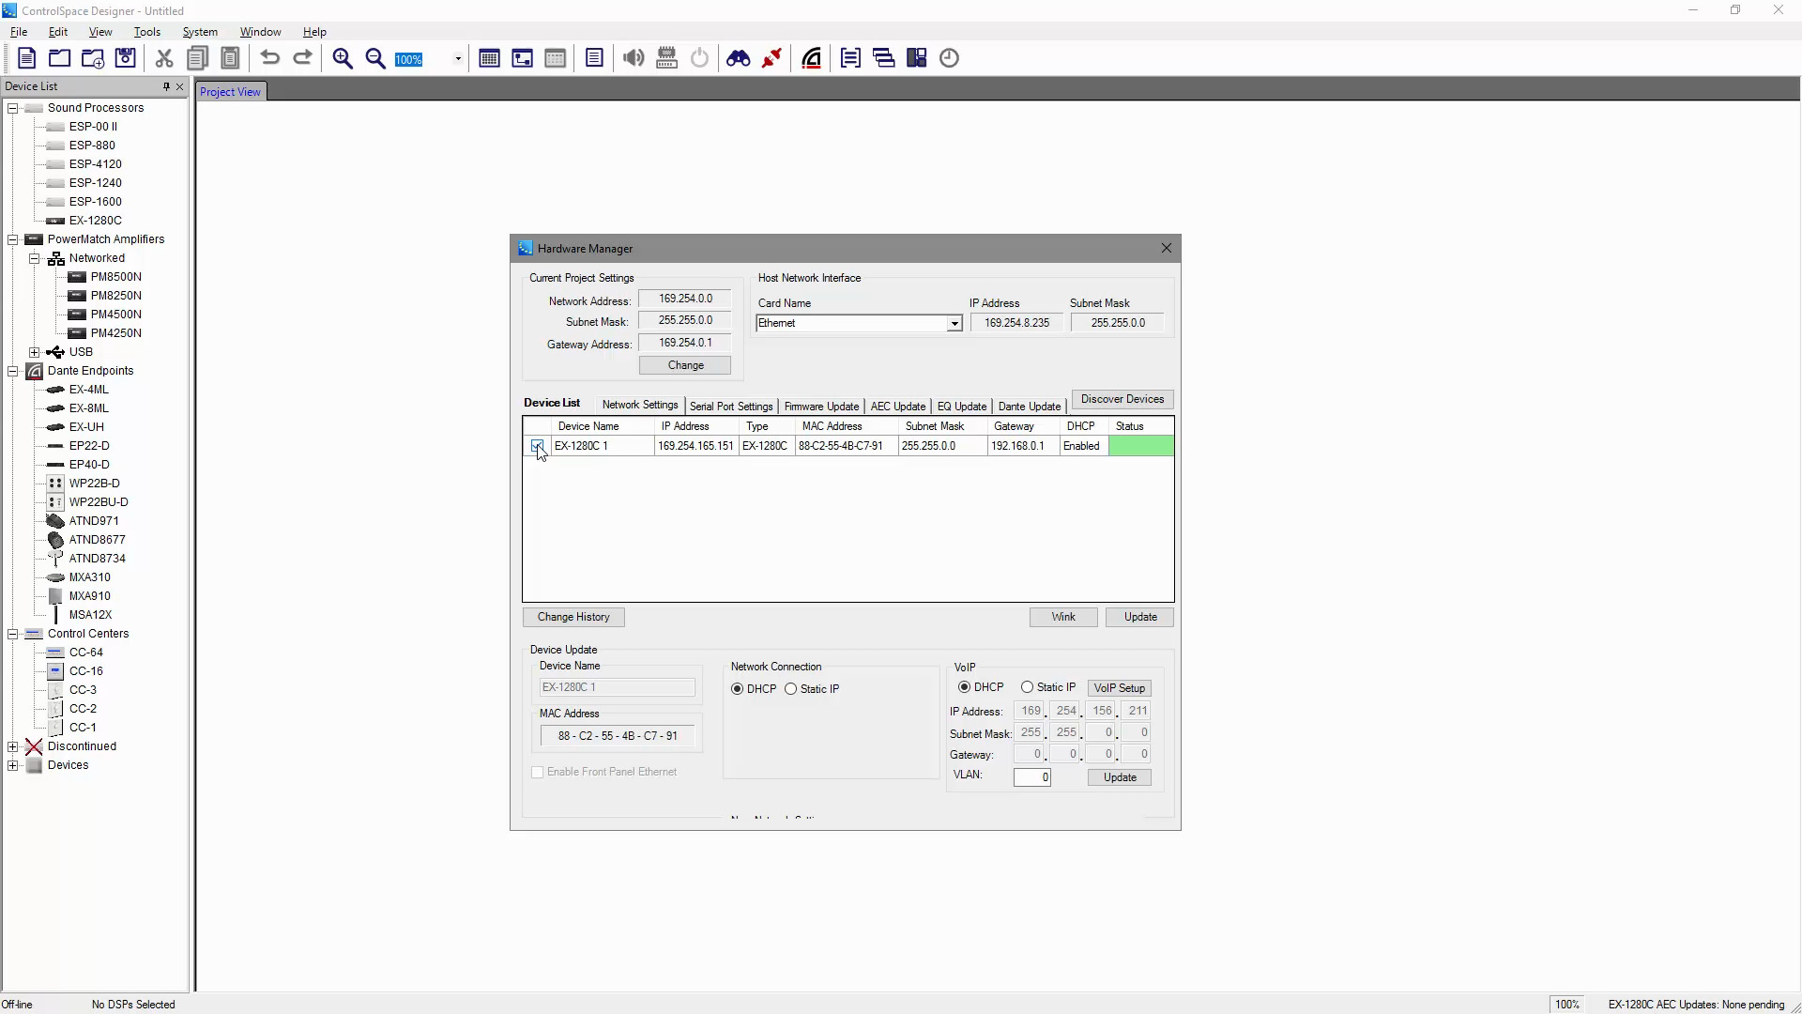This screenshot has height=1014, width=1802.
Task: Select the VoIP Static IP radio button
Action: click(1028, 687)
